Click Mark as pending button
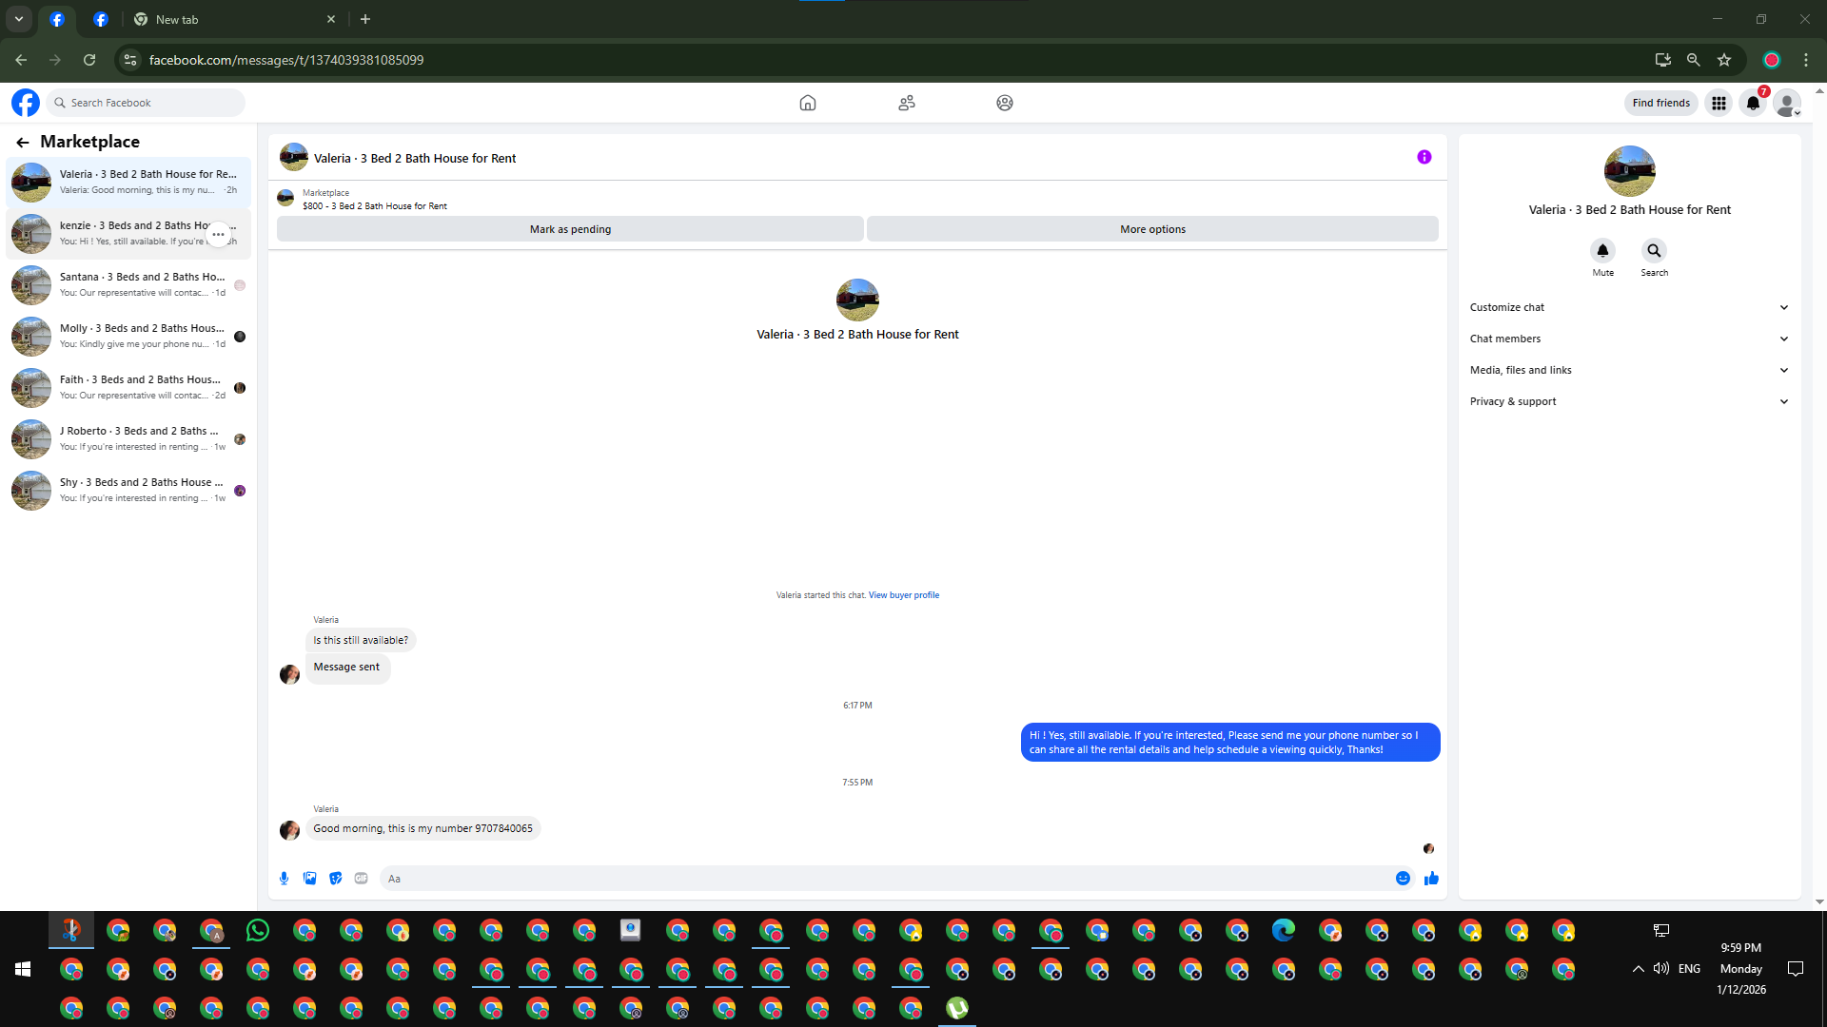 click(x=570, y=229)
